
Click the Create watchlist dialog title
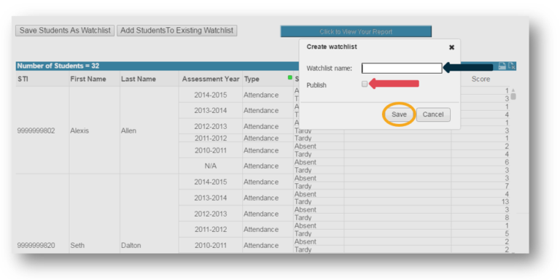pyautogui.click(x=332, y=47)
